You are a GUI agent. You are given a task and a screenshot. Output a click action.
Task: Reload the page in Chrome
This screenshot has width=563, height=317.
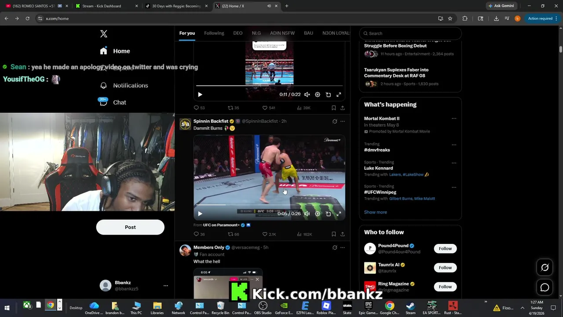(27, 18)
